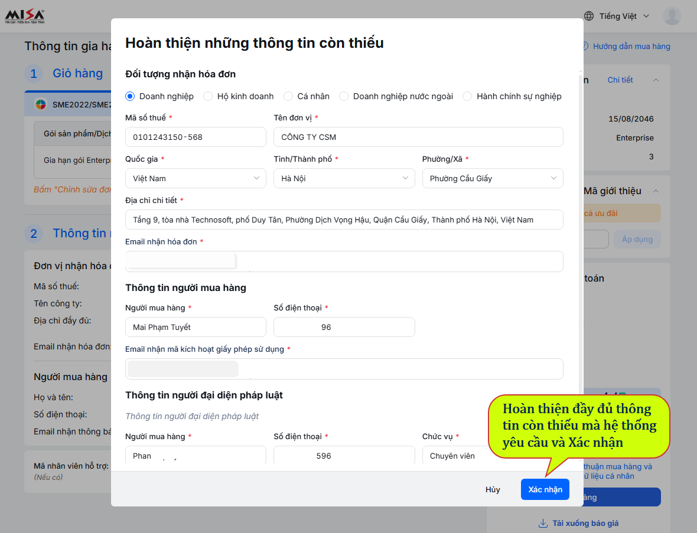Click the SME2022 product color icon
Image resolution: width=697 pixels, height=533 pixels.
[40, 104]
